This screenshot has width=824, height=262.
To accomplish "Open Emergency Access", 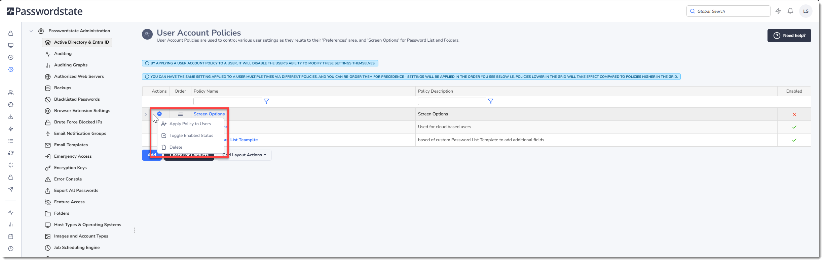I will (x=73, y=156).
